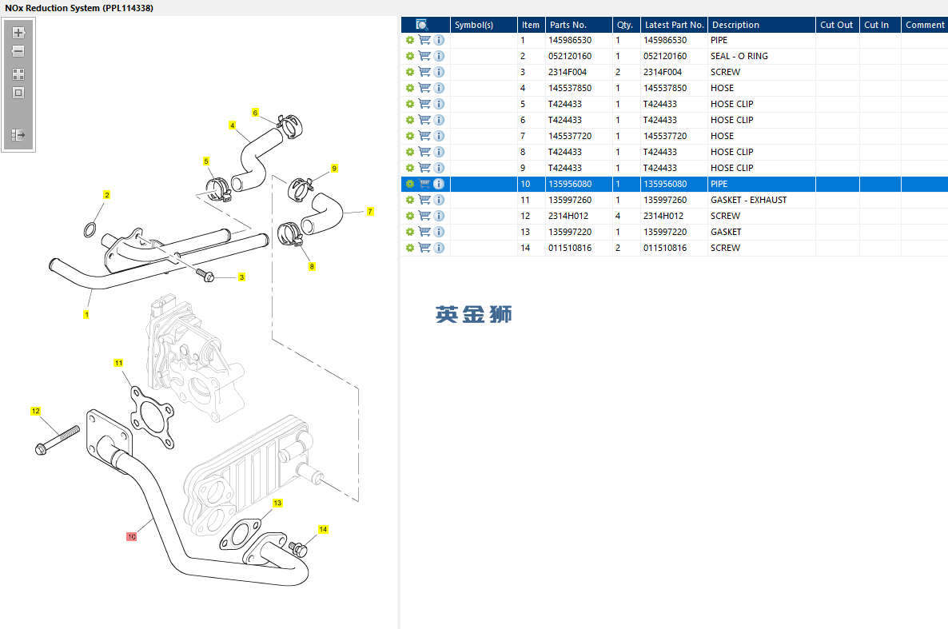Click the four-square grid view icon
The image size is (948, 629).
(x=18, y=74)
